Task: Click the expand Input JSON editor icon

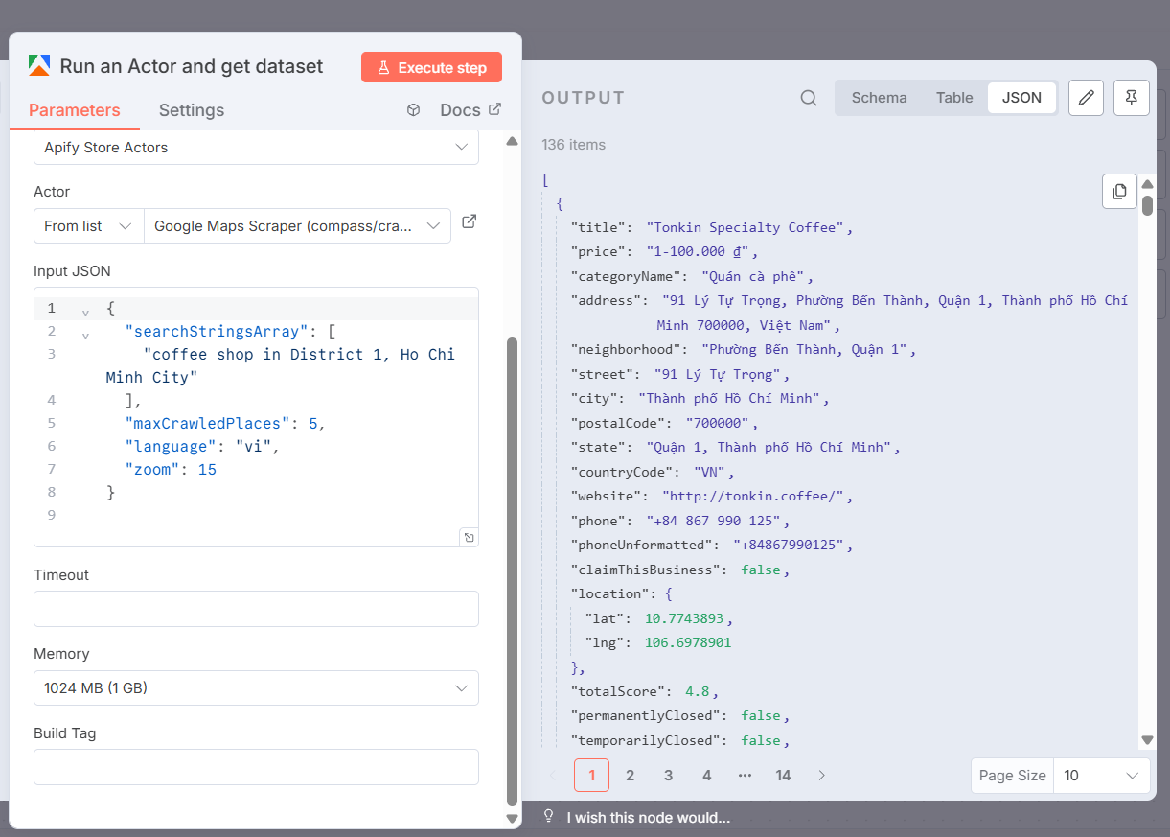Action: (x=469, y=537)
